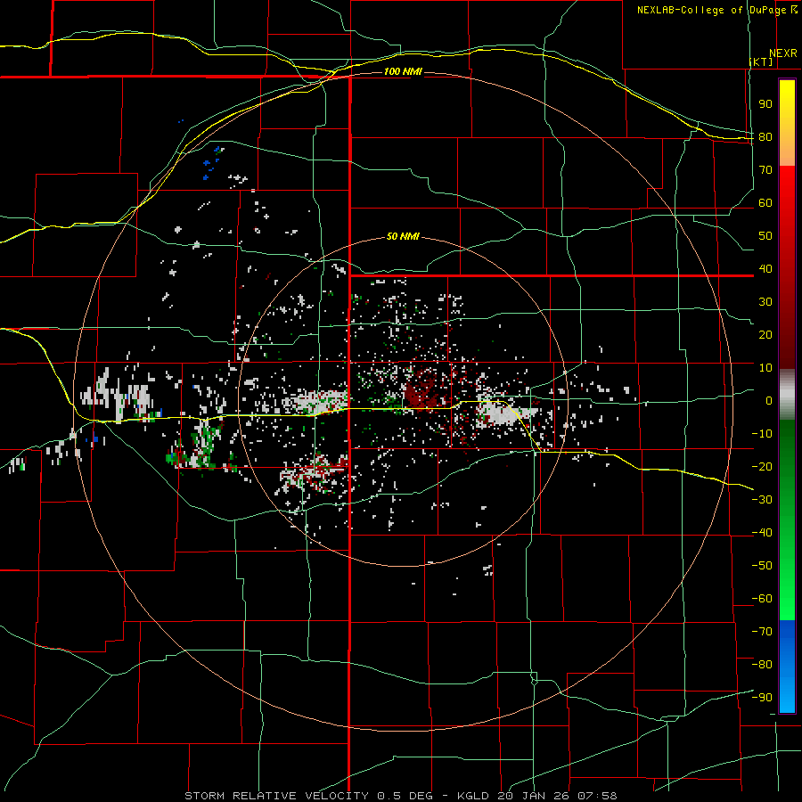This screenshot has width=802, height=802.
Task: Select the -30 value on velocity scale
Action: 762,500
